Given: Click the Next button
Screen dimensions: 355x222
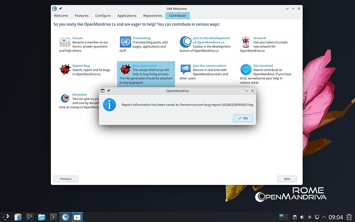Looking at the screenshot, I should [x=287, y=179].
